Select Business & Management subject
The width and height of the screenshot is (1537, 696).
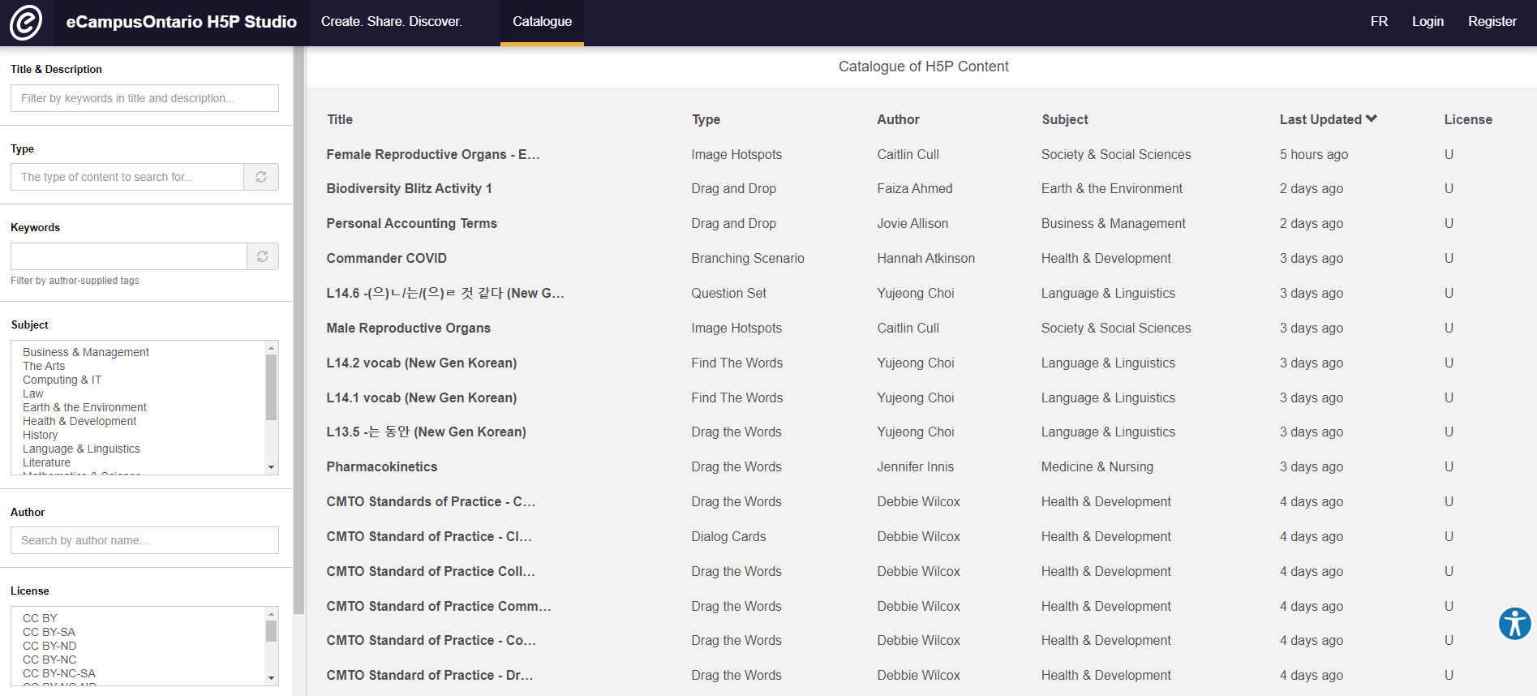pyautogui.click(x=86, y=352)
